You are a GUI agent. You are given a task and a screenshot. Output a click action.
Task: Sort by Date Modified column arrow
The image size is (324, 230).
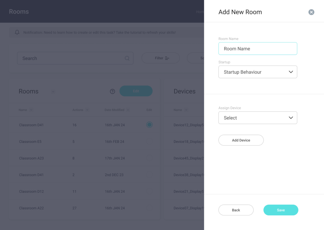(128, 110)
